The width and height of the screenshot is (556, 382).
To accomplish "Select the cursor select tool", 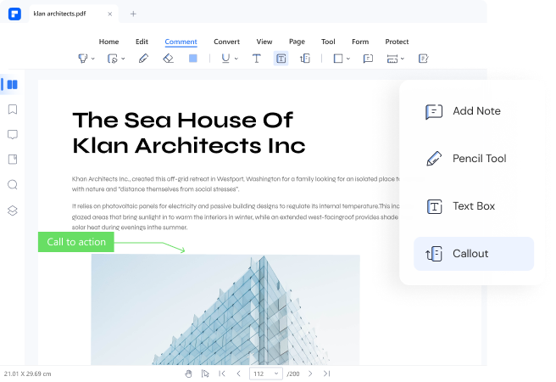I will pyautogui.click(x=205, y=374).
